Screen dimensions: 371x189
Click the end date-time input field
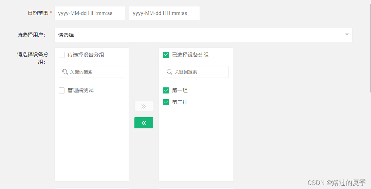click(164, 13)
